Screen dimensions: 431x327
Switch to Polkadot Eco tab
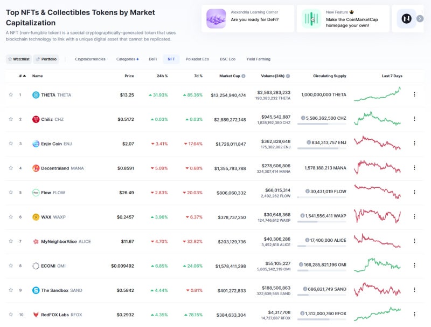point(197,59)
